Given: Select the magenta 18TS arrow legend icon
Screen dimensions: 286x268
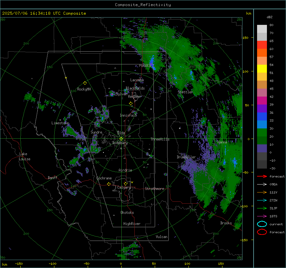Looking at the screenshot, I should pos(262,216).
